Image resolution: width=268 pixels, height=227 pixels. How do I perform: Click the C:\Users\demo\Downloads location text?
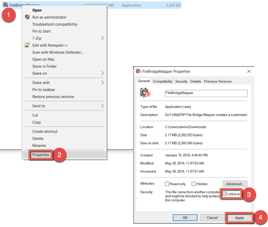click(185, 127)
